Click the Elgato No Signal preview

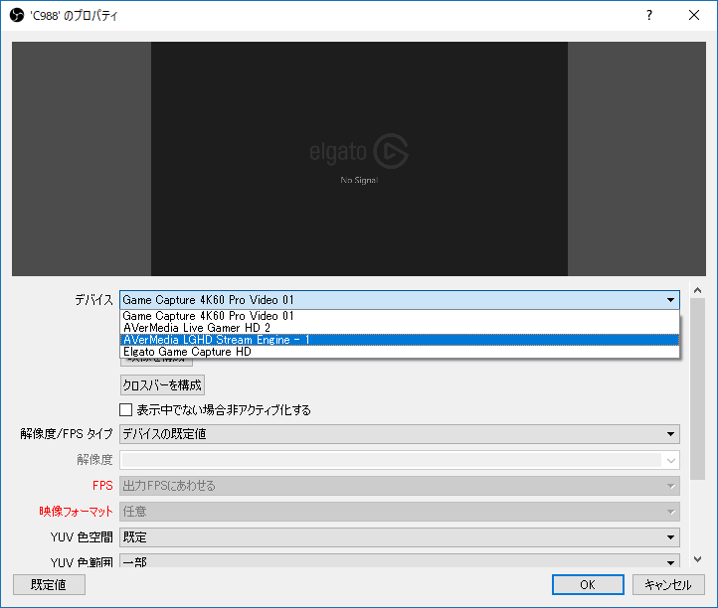(359, 159)
